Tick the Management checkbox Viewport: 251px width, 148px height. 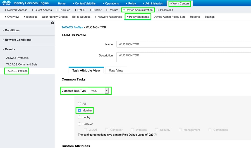click(x=180, y=130)
